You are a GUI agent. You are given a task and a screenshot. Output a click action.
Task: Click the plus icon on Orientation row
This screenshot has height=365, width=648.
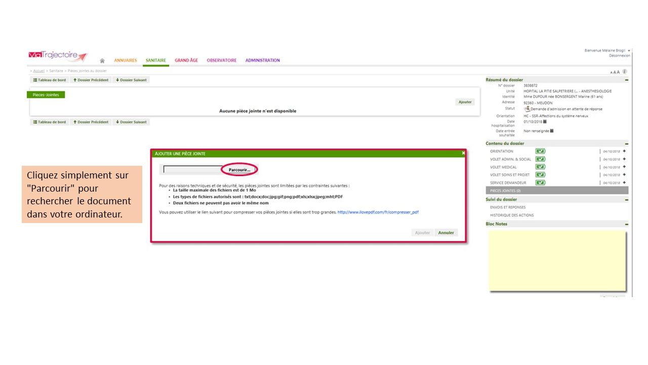pyautogui.click(x=624, y=151)
